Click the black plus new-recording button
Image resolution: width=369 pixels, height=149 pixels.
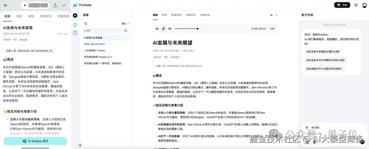tap(75, 15)
